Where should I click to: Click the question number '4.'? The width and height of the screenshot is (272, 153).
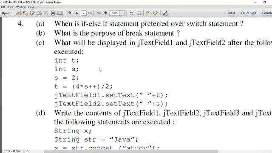pyautogui.click(x=21, y=24)
